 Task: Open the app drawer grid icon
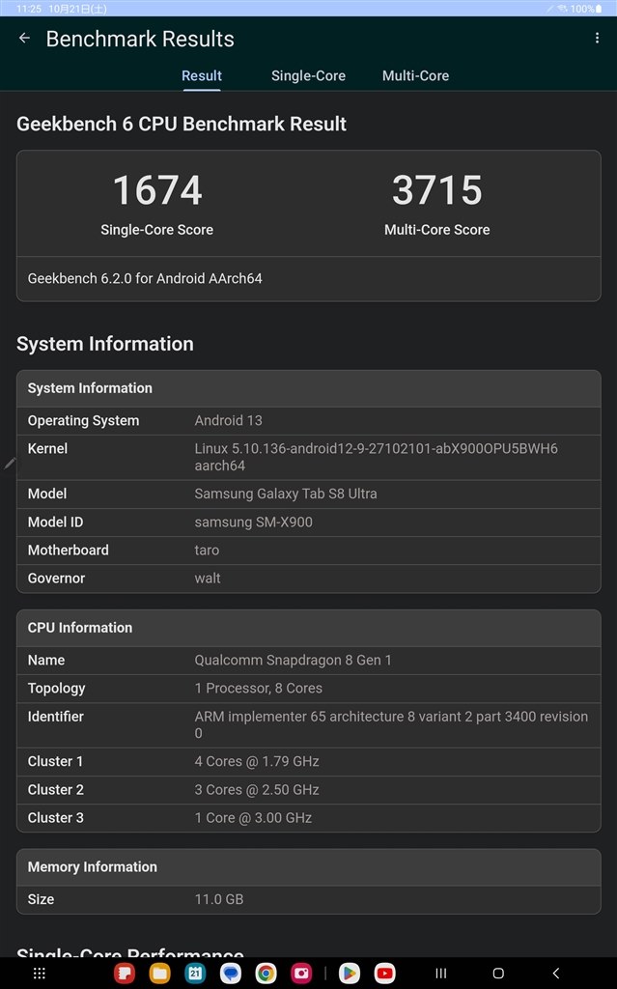click(40, 973)
